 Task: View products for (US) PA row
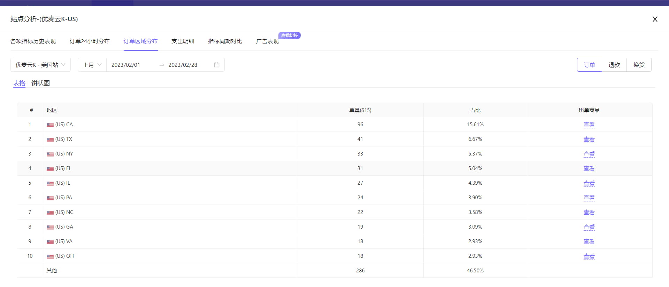pos(589,198)
